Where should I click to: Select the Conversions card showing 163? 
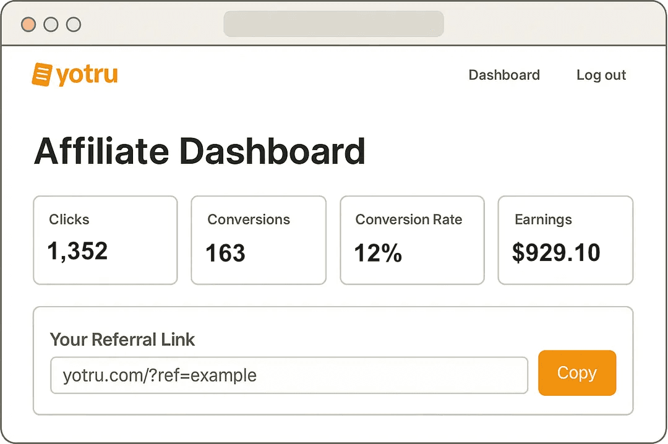click(259, 240)
